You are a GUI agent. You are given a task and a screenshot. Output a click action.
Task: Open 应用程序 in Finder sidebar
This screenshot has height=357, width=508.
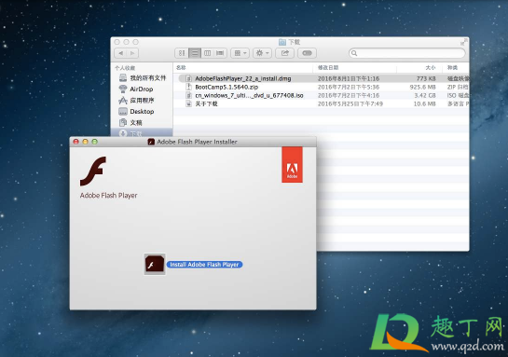(136, 100)
